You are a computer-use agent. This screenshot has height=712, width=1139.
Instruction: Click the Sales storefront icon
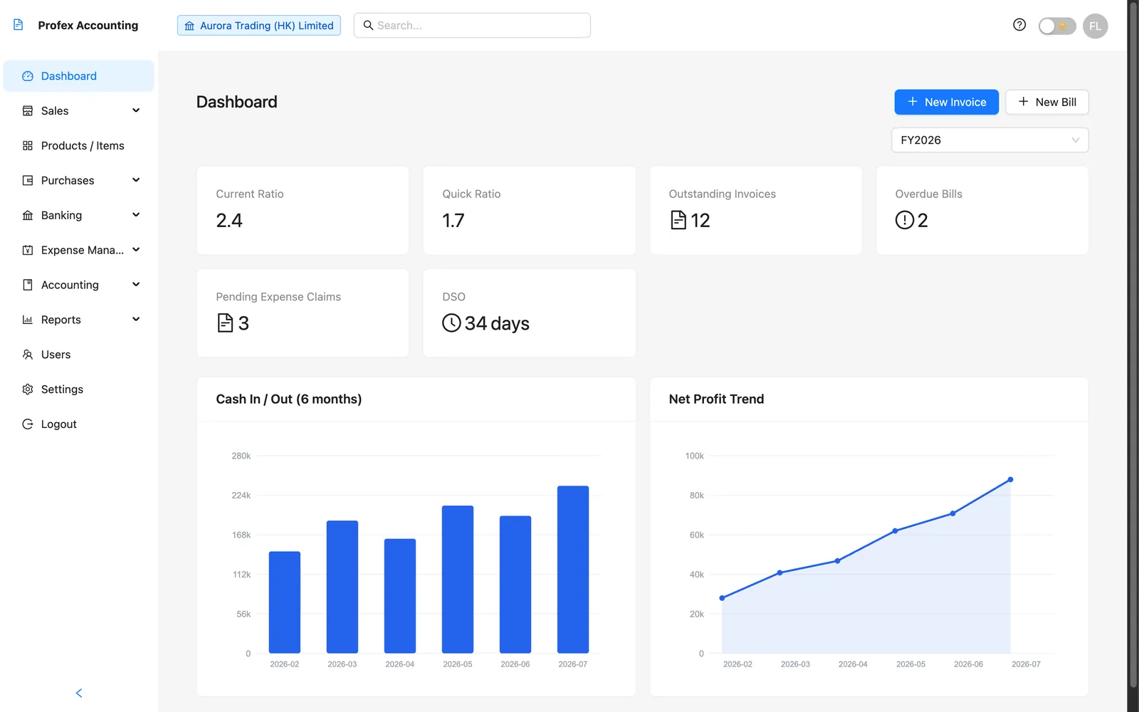28,111
